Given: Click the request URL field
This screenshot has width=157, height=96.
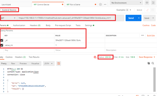Looking at the screenshot, I should [66, 18].
